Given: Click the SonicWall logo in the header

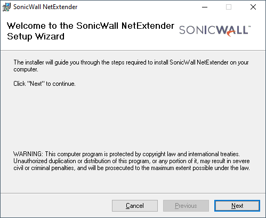Looking at the screenshot, I should coord(215,31).
